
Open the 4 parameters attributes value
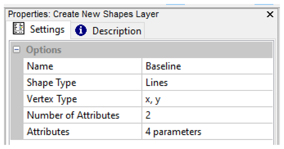(x=207, y=132)
